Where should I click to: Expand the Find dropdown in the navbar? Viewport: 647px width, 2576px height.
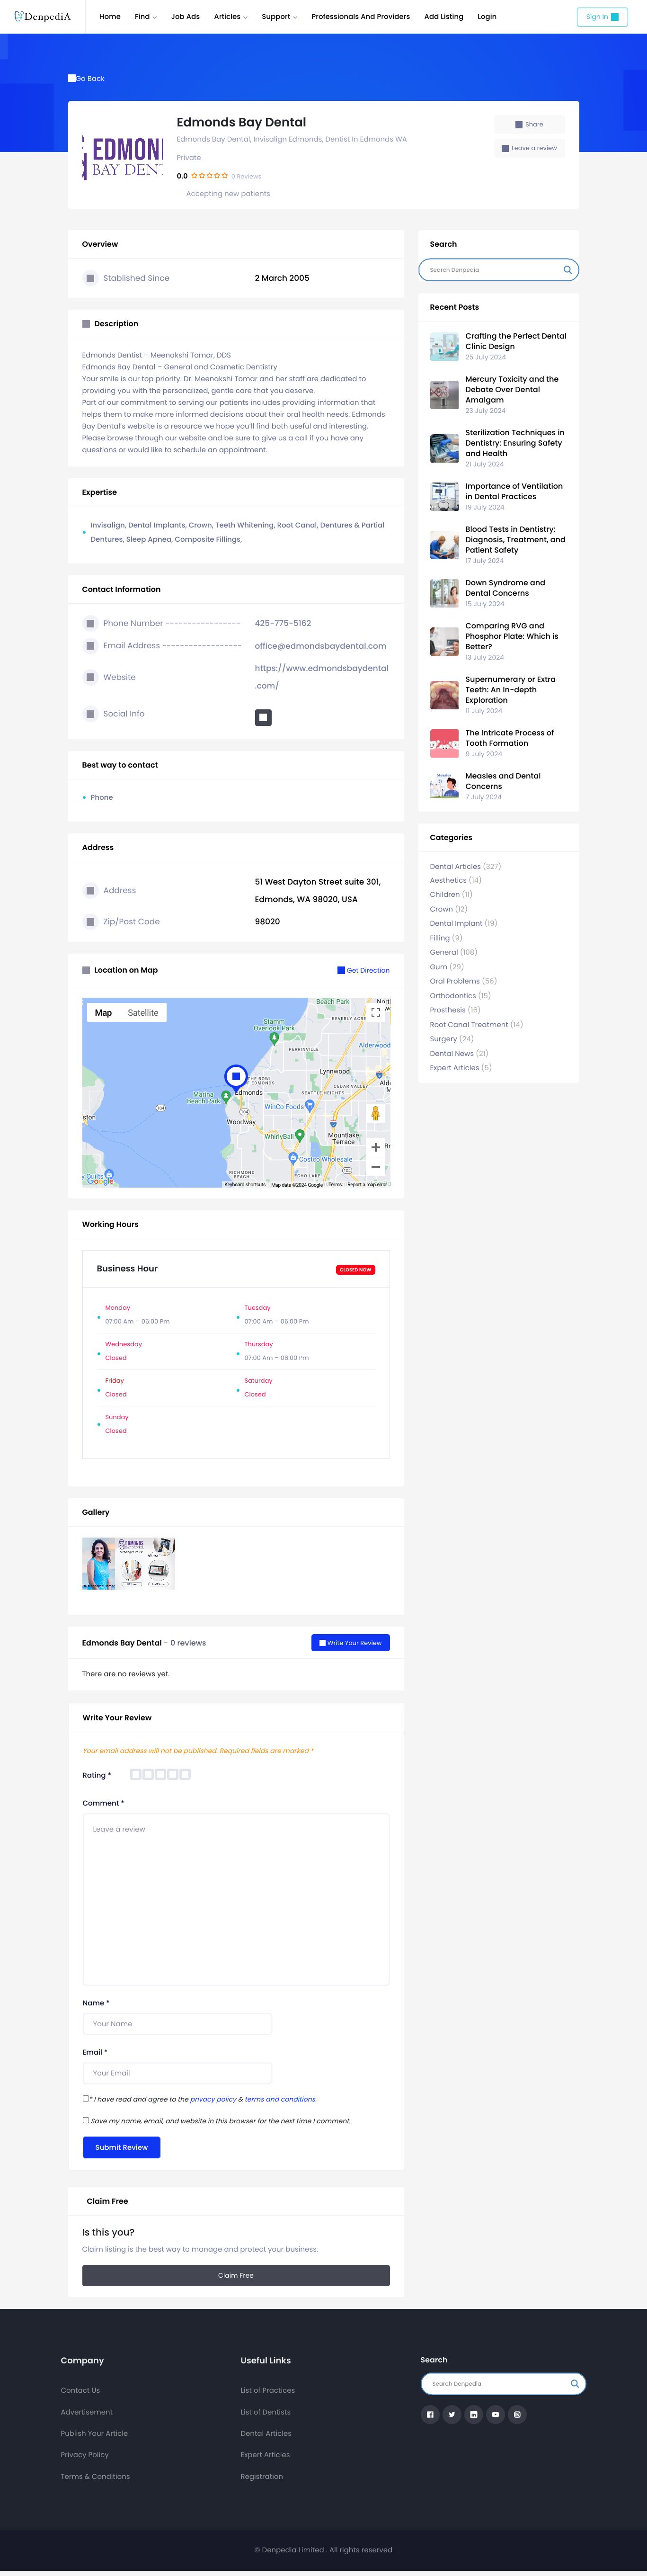145,17
